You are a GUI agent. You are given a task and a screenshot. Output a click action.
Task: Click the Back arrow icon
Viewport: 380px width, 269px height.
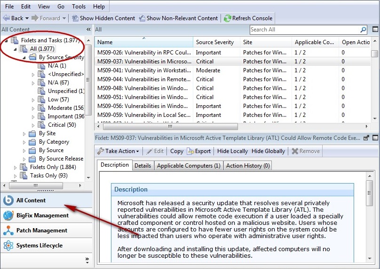tap(6, 18)
